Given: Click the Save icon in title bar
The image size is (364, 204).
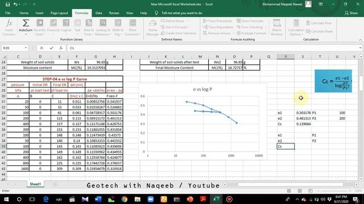Looking at the screenshot, I should pos(7,4).
